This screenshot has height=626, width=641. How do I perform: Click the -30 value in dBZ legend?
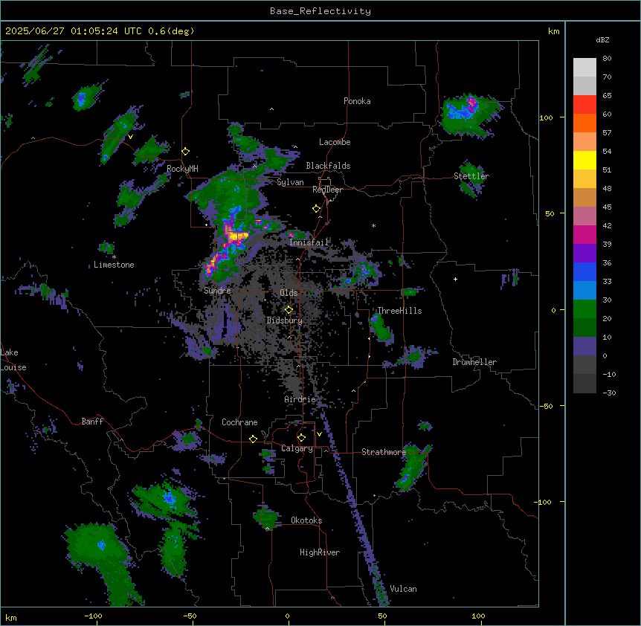[x=609, y=393]
